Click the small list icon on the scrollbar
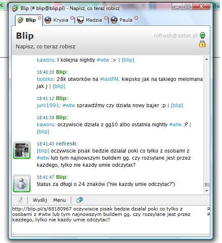The width and height of the screenshot is (222, 243). point(206,185)
